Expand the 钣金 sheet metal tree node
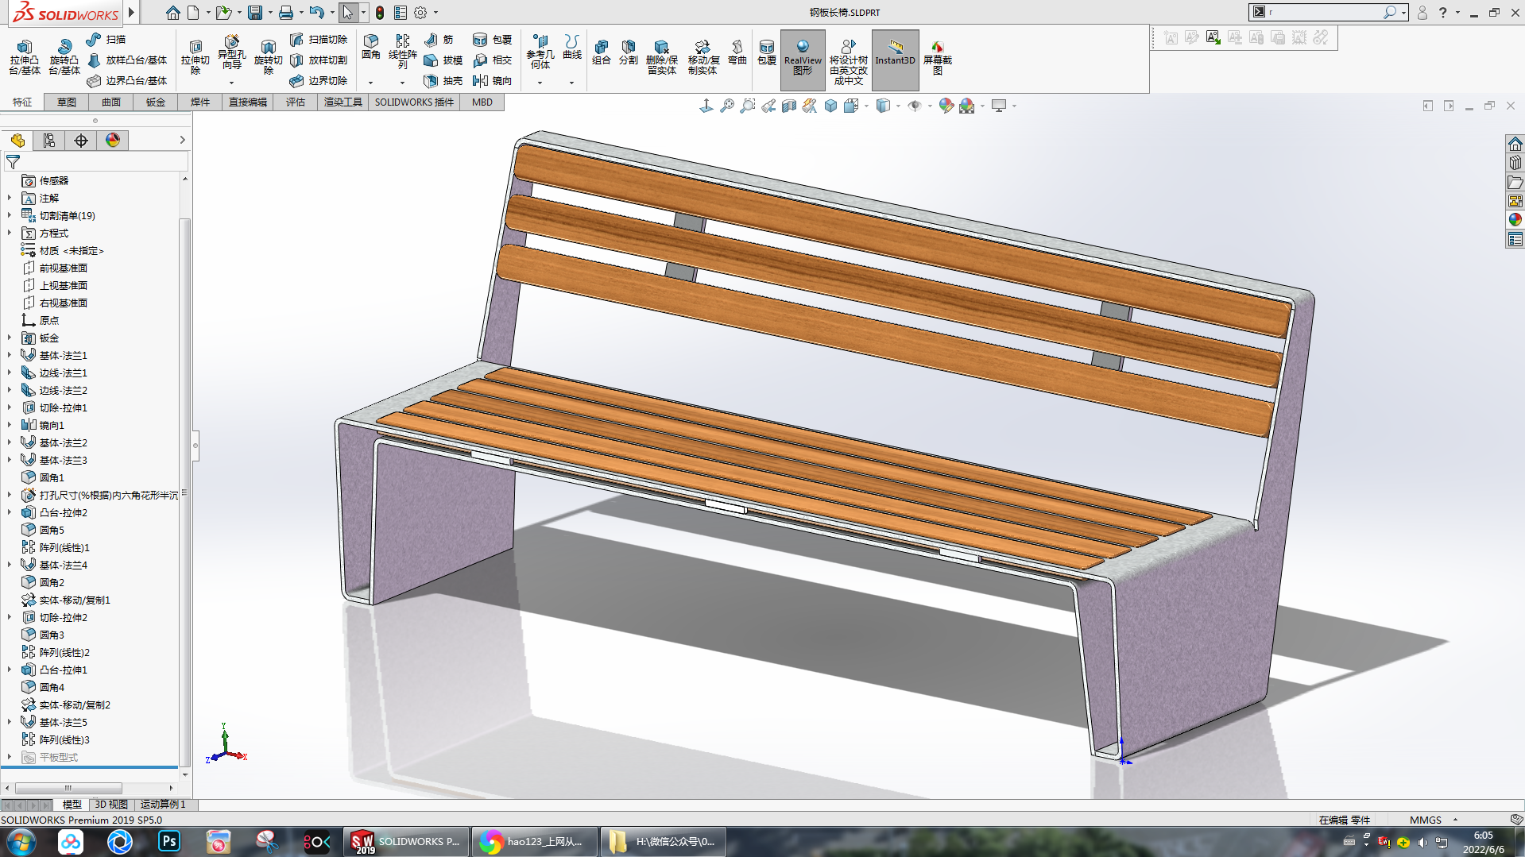 (x=10, y=338)
